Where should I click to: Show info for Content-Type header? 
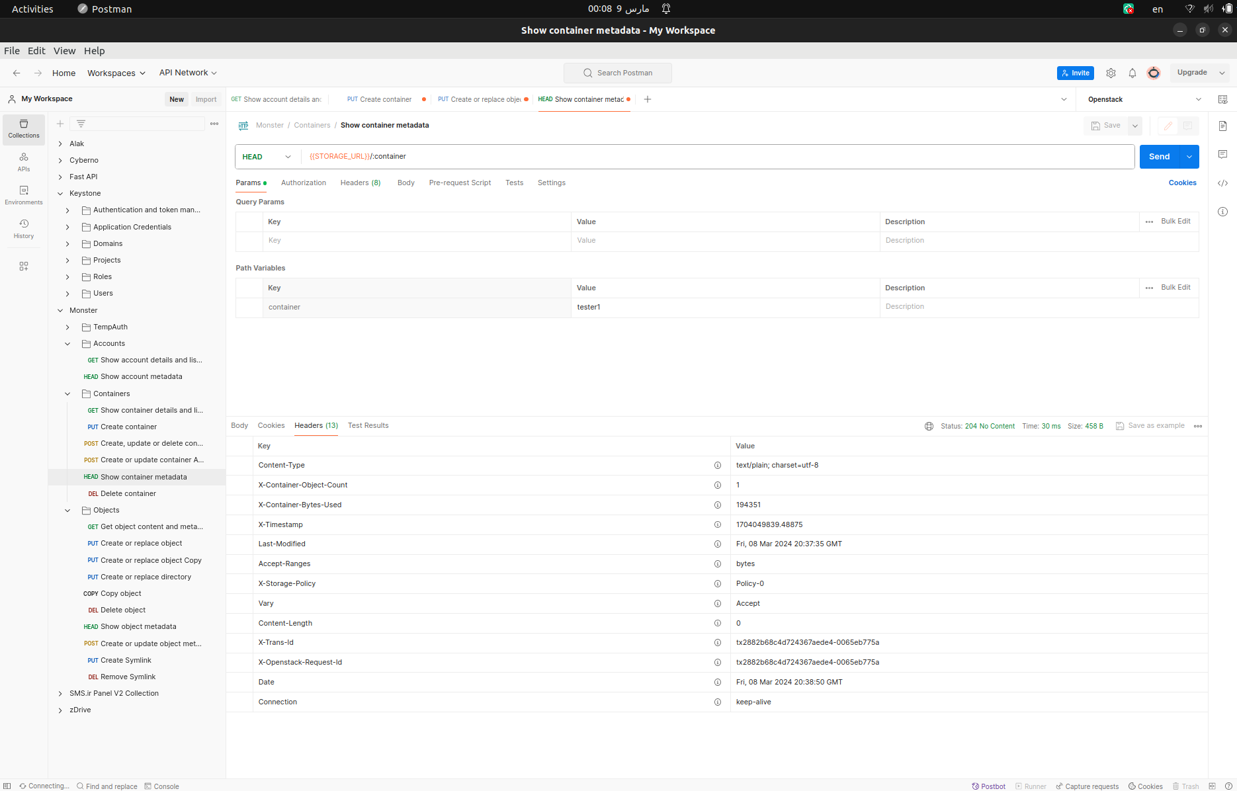(718, 466)
